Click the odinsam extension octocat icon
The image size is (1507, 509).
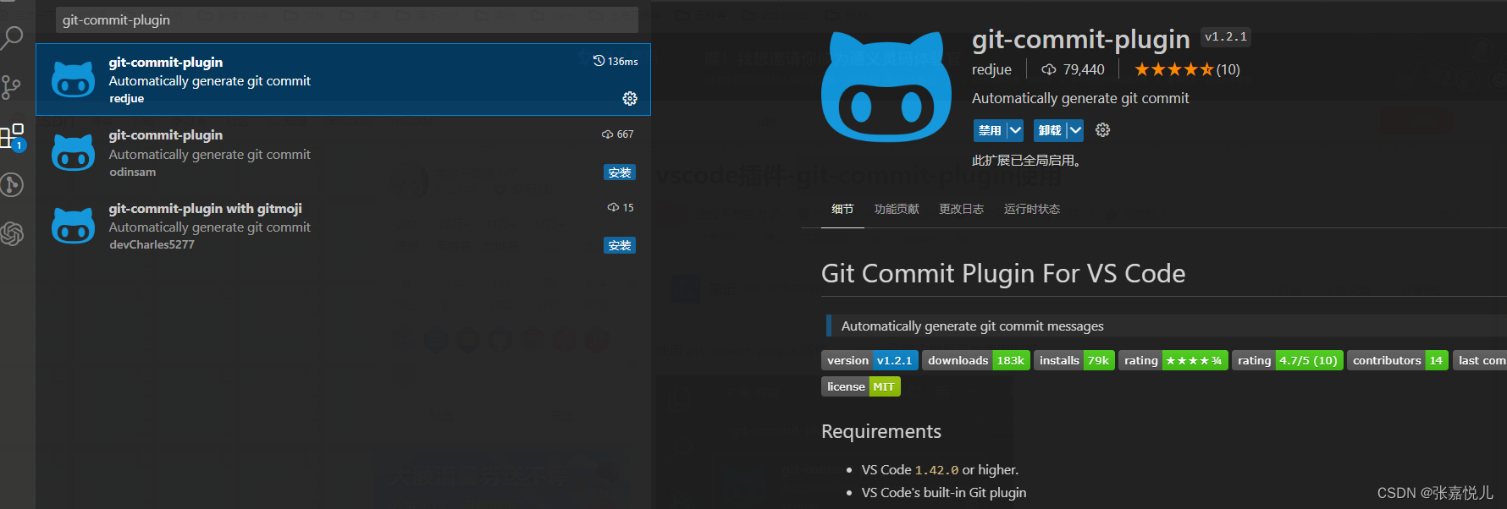click(x=73, y=153)
